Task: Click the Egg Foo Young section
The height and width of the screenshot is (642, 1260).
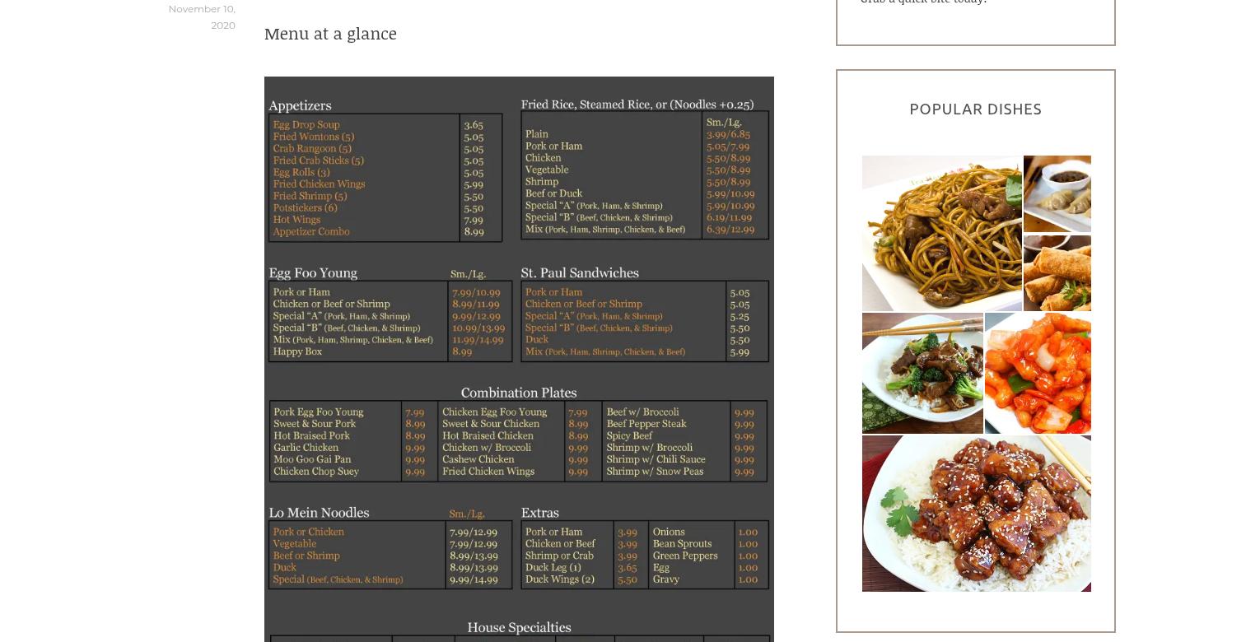Action: (x=390, y=314)
